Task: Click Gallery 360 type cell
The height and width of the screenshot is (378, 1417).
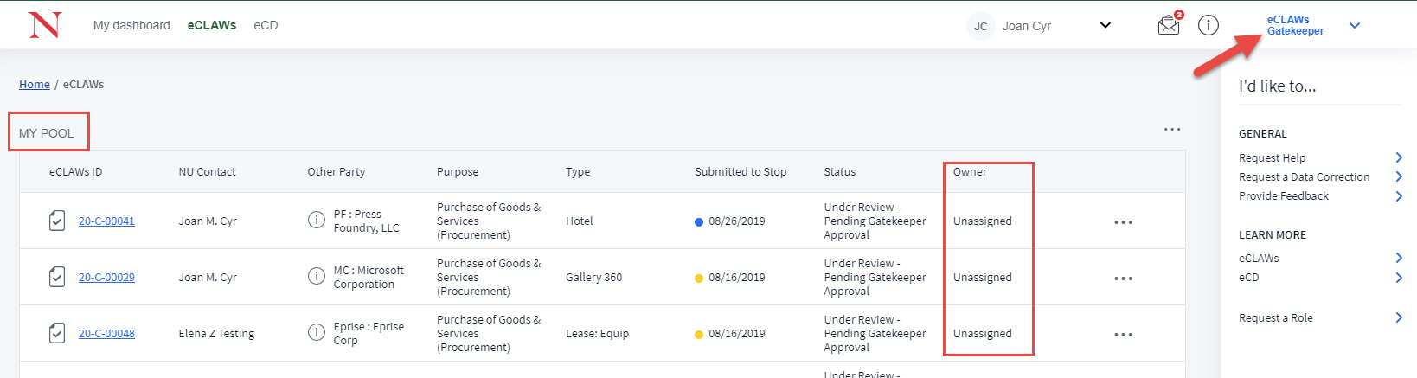Action: coord(593,277)
